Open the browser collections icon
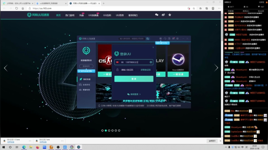This screenshot has height=150, width=268. (x=207, y=8)
